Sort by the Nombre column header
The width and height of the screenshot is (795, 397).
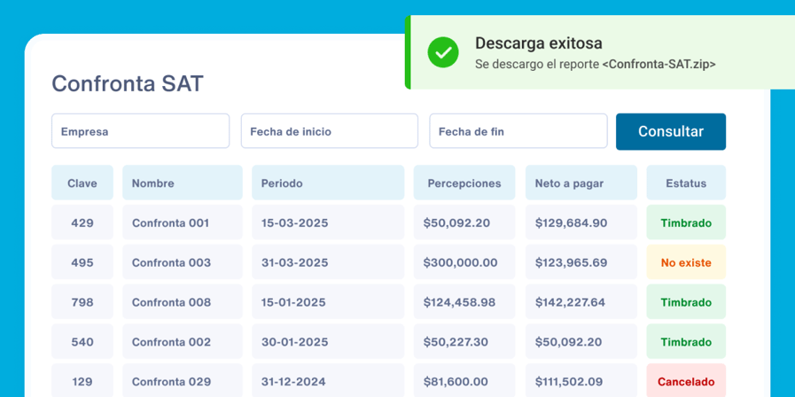(x=182, y=183)
